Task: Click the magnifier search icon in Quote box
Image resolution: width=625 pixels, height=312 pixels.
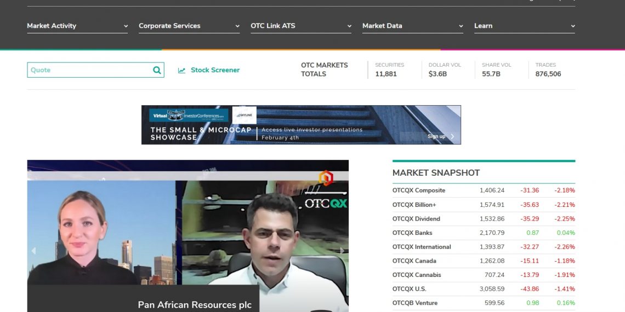Action: (157, 70)
